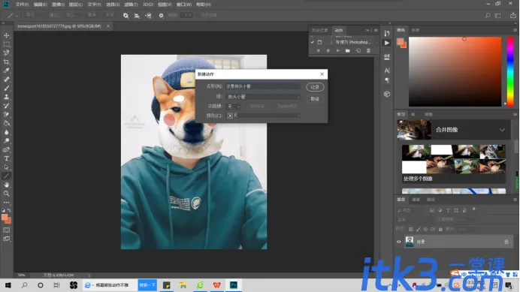This screenshot has width=520, height=292.
Task: Select the Eyedropper tool
Action: 7,71
